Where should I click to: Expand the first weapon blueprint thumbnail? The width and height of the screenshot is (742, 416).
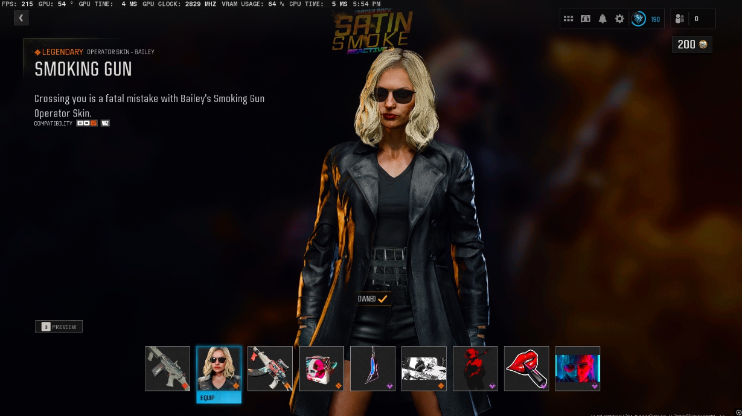(x=167, y=368)
